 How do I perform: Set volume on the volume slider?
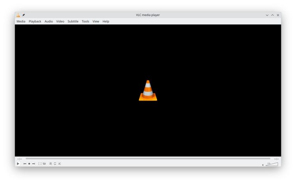coord(272,164)
